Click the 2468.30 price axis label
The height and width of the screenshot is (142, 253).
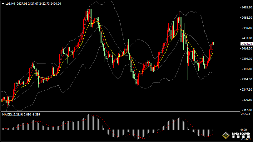pyautogui.click(x=239, y=17)
